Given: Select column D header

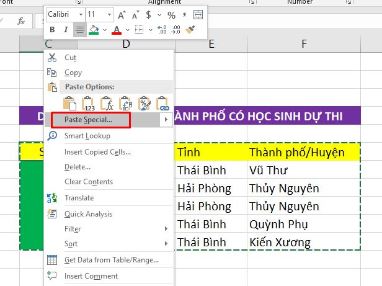Looking at the screenshot, I should 127,44.
